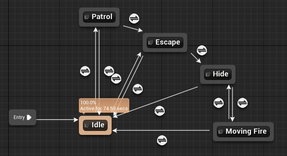This screenshot has width=287, height=156.
Task: Select the Idle to Escape transition rule icon
Action: (x=116, y=78)
